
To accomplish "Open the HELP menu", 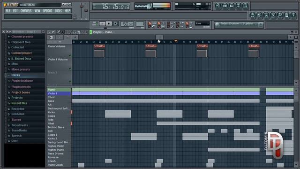I will click(67, 11).
